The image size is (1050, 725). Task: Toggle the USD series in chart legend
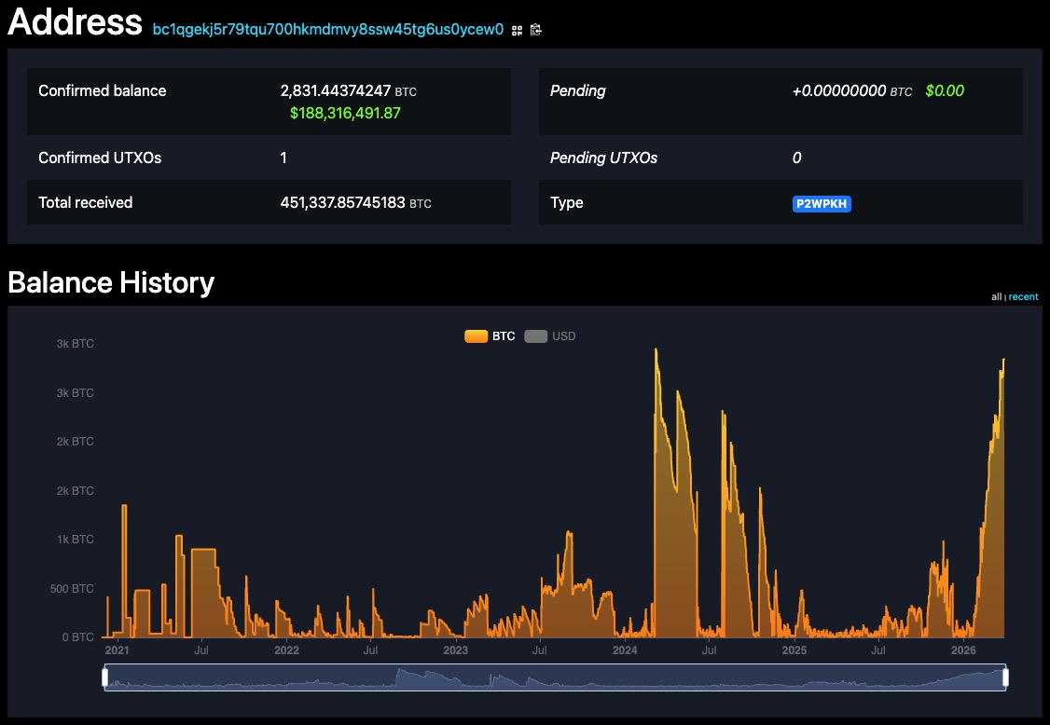(550, 336)
